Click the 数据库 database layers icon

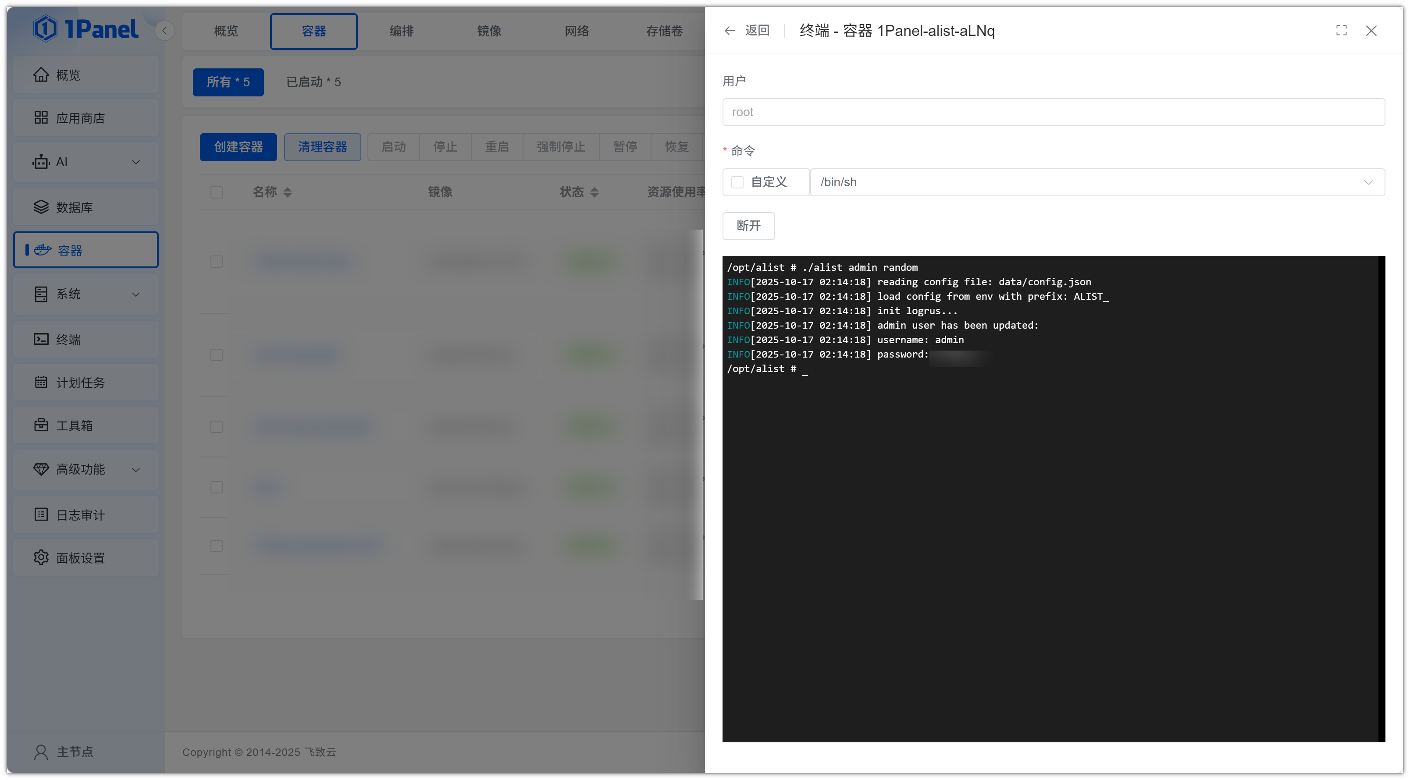pyautogui.click(x=41, y=207)
